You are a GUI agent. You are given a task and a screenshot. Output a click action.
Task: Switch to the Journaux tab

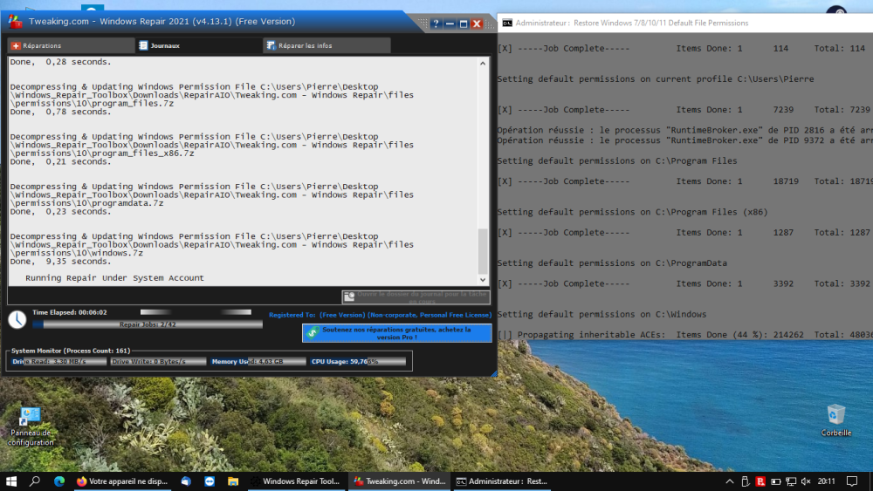(x=198, y=45)
